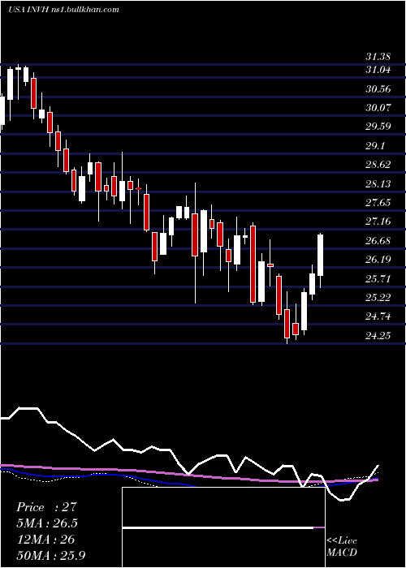This screenshot has height=568, width=406.
Task: Click the 30.56 price axis label
Action: tap(378, 88)
